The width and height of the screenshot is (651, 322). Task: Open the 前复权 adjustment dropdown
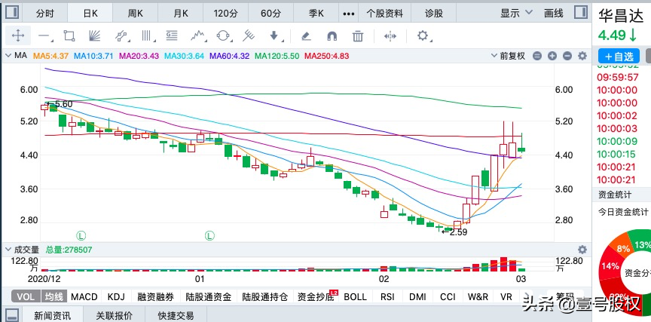click(508, 56)
